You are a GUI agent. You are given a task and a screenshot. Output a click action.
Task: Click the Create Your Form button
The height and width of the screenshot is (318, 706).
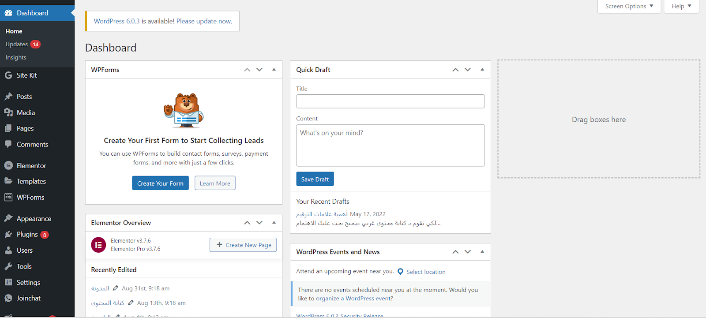[x=160, y=183]
